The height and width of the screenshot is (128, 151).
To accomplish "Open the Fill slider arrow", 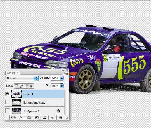I will click(x=62, y=86).
